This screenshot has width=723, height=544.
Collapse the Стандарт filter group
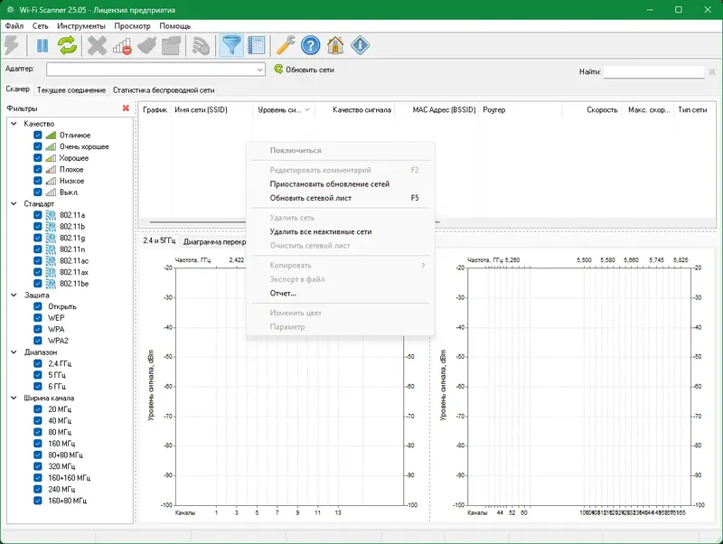pos(14,203)
